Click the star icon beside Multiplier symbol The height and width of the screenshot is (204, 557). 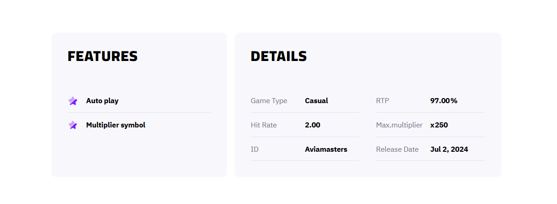tap(73, 125)
